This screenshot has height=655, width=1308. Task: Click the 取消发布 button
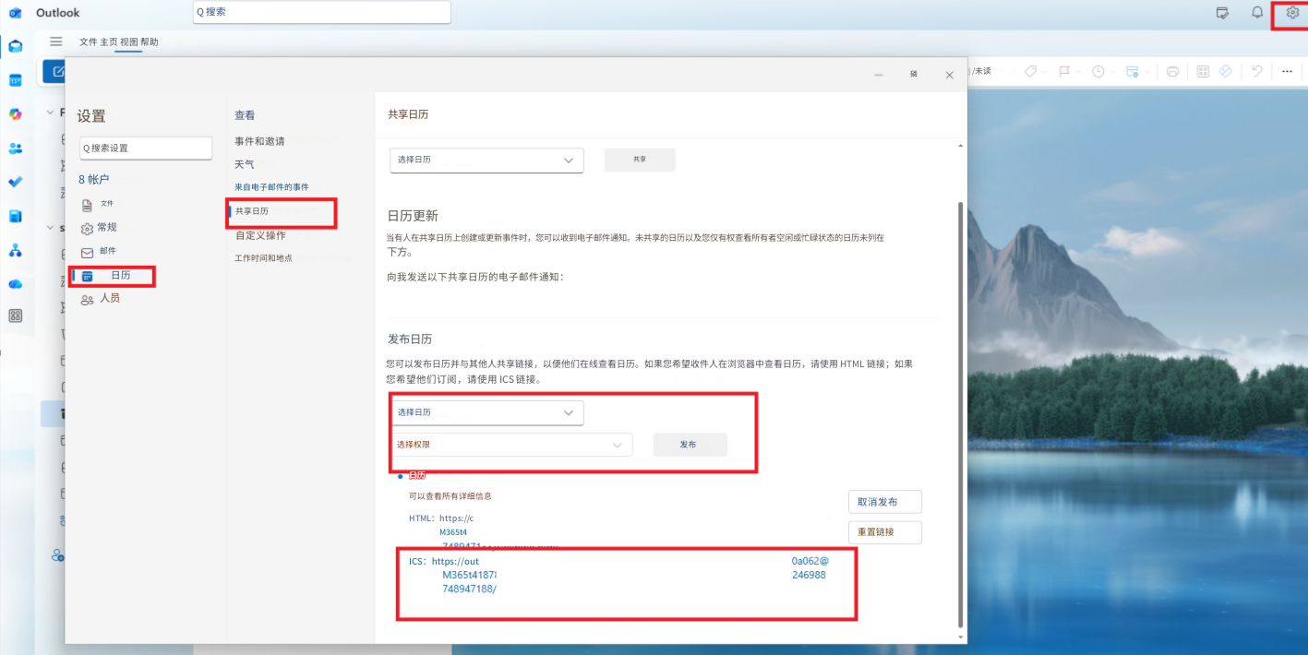pyautogui.click(x=884, y=501)
